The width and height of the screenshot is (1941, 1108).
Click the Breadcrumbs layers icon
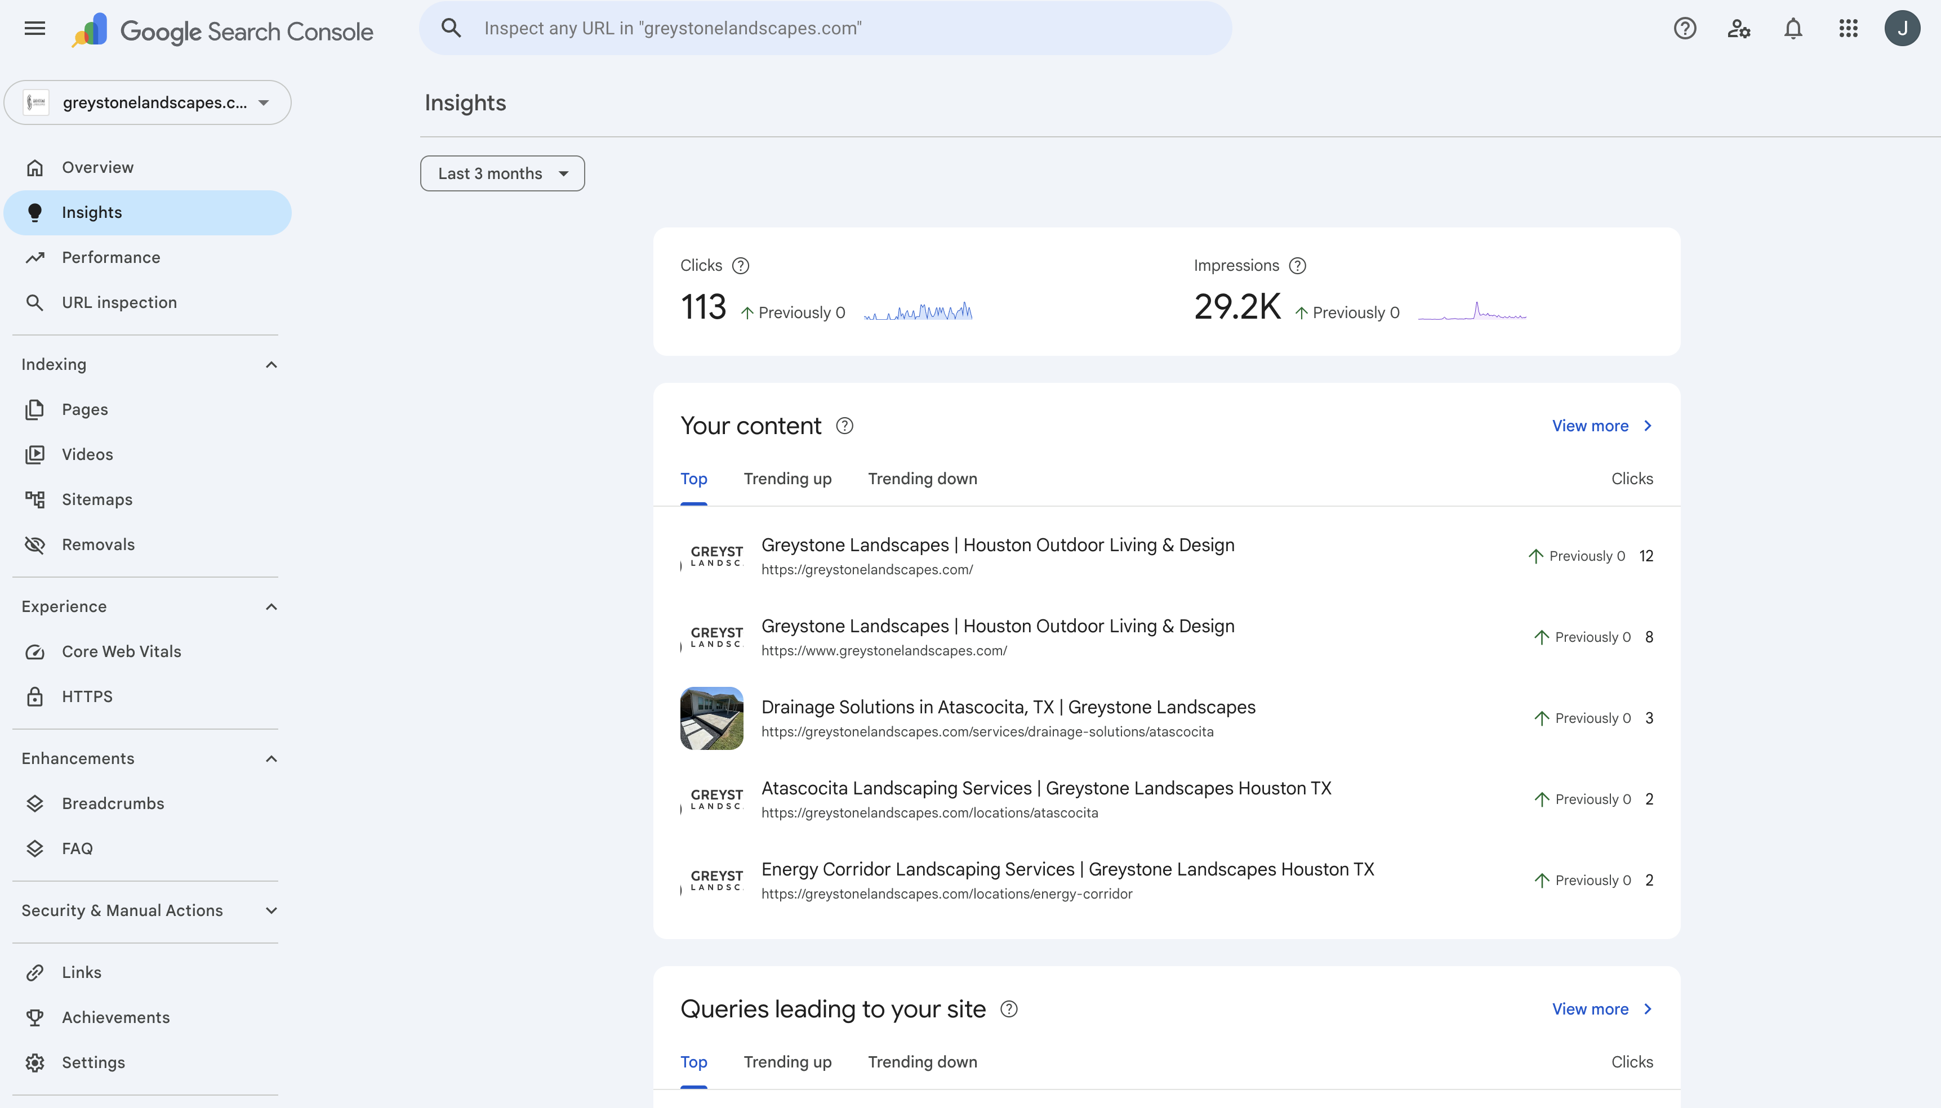[x=35, y=803]
